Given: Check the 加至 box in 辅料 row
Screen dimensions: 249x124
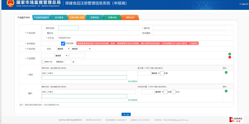Looking at the screenshot, I should 174,92.
